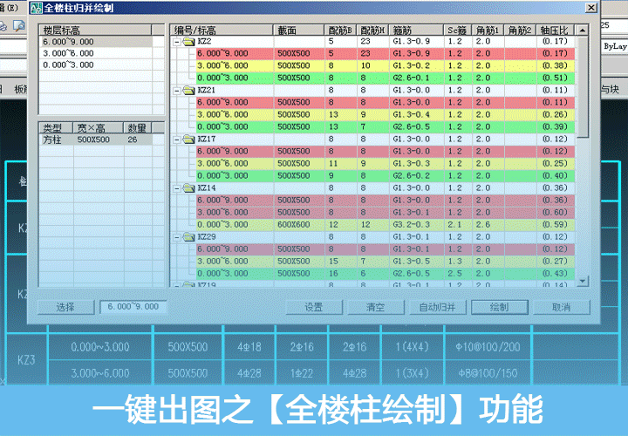Click the 自动归并 button
Image resolution: width=628 pixels, height=436 pixels.
coord(442,307)
